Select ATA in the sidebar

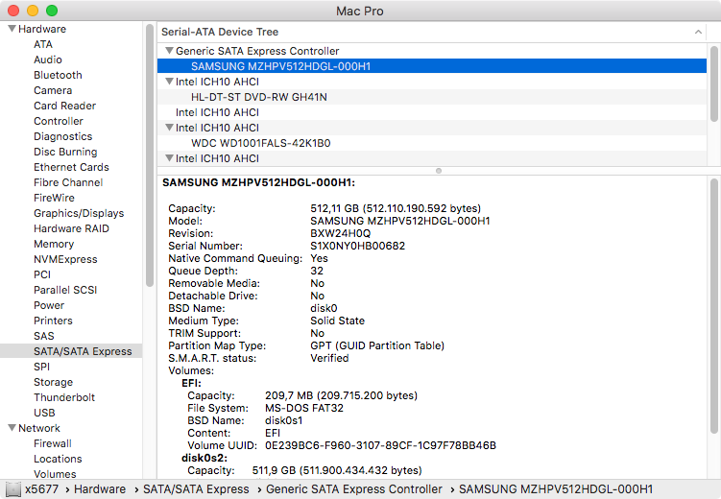pos(43,44)
